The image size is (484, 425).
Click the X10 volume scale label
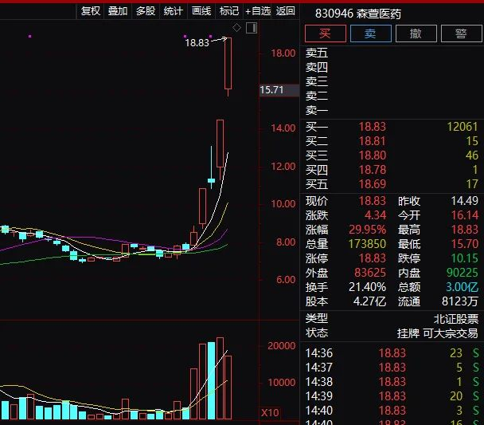[270, 412]
